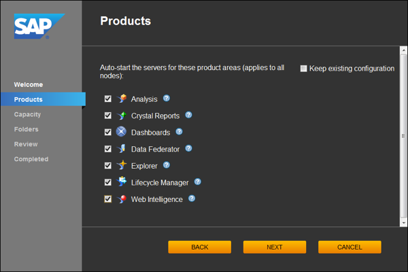Click the Explorer label

click(x=144, y=166)
